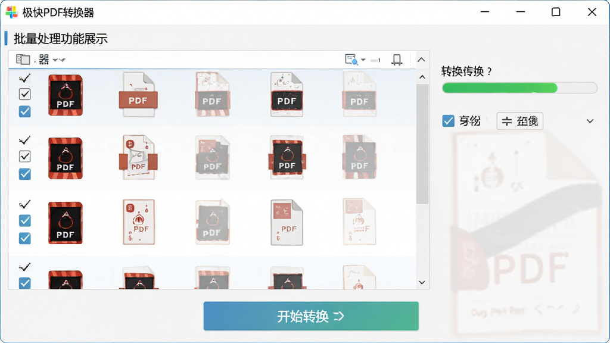The image size is (610, 343).
Task: Close the PDF converter window
Action: (592, 12)
